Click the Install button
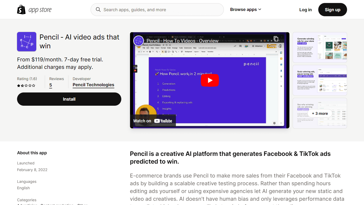The width and height of the screenshot is (364, 205). [x=69, y=99]
